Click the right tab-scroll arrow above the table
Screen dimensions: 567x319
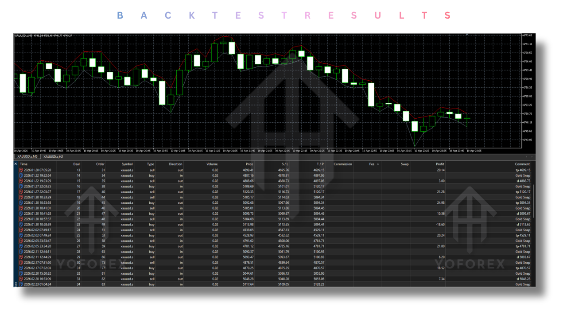click(532, 156)
